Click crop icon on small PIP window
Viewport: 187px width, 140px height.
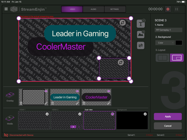click(x=121, y=62)
